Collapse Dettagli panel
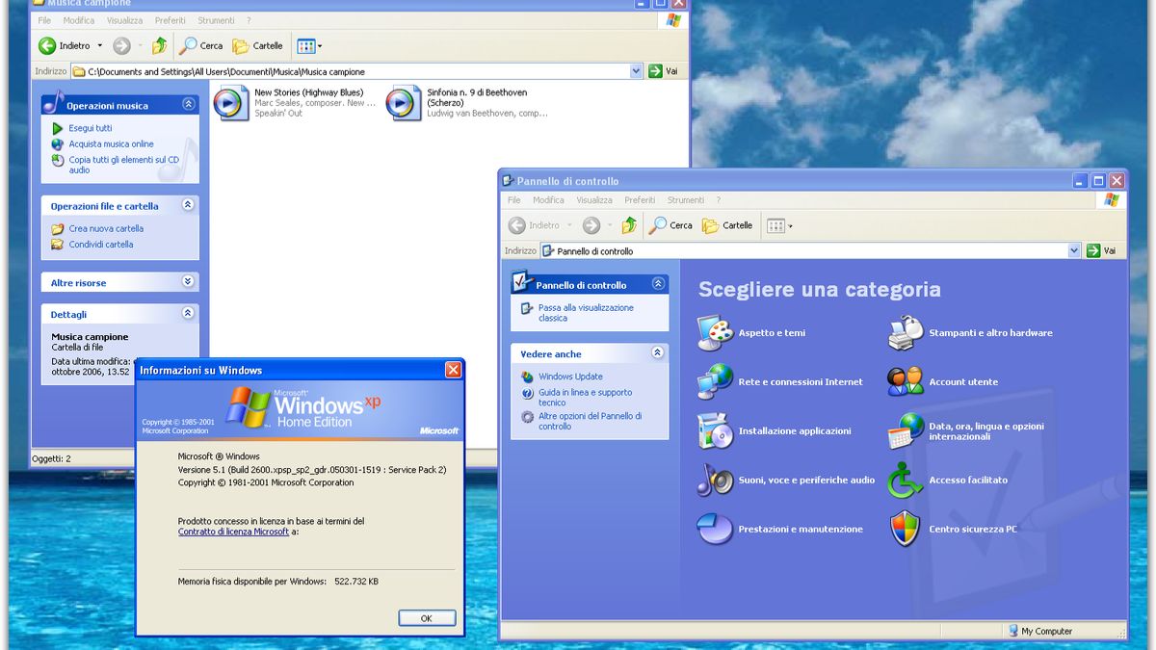Viewport: 1156px width, 650px height. pyautogui.click(x=188, y=313)
